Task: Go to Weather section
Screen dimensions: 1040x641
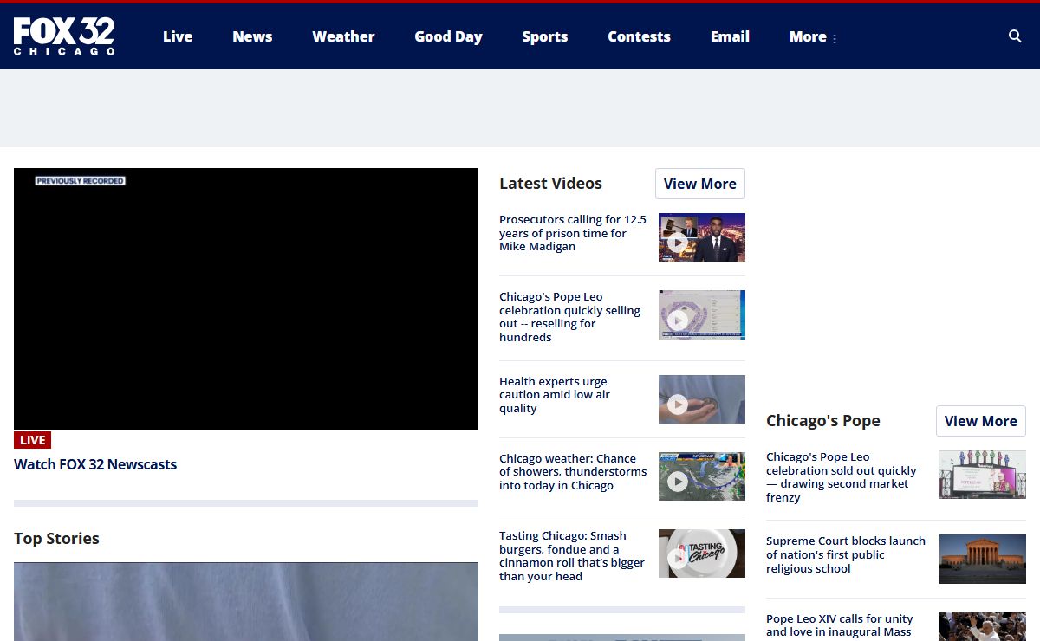Action: click(343, 36)
